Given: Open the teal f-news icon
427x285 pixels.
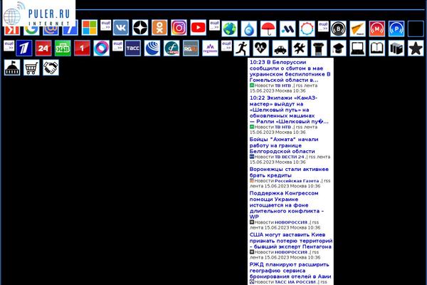Looking at the screenshot, I should [x=172, y=48].
